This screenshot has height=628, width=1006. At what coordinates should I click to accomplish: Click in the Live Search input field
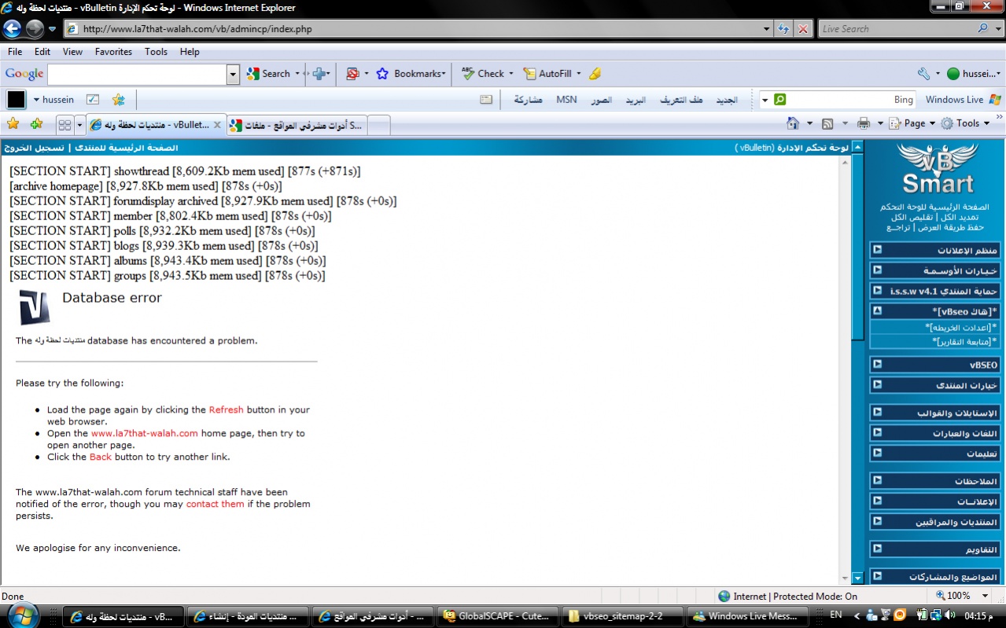point(895,29)
